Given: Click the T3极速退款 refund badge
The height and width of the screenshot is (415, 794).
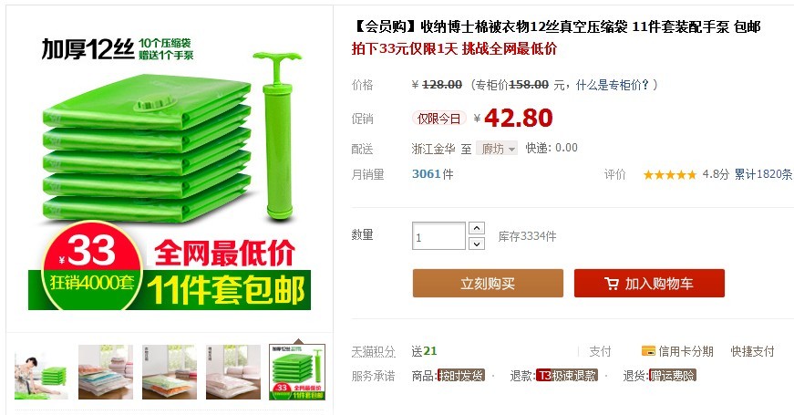Looking at the screenshot, I should (x=567, y=376).
